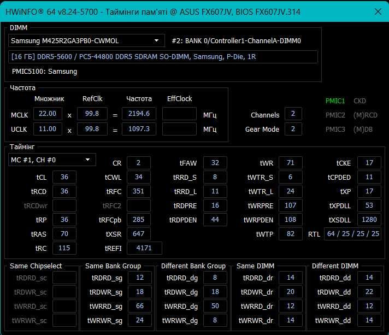The image size is (389, 335).
Task: Click the tRRD_L value 11
Action: click(x=215, y=191)
